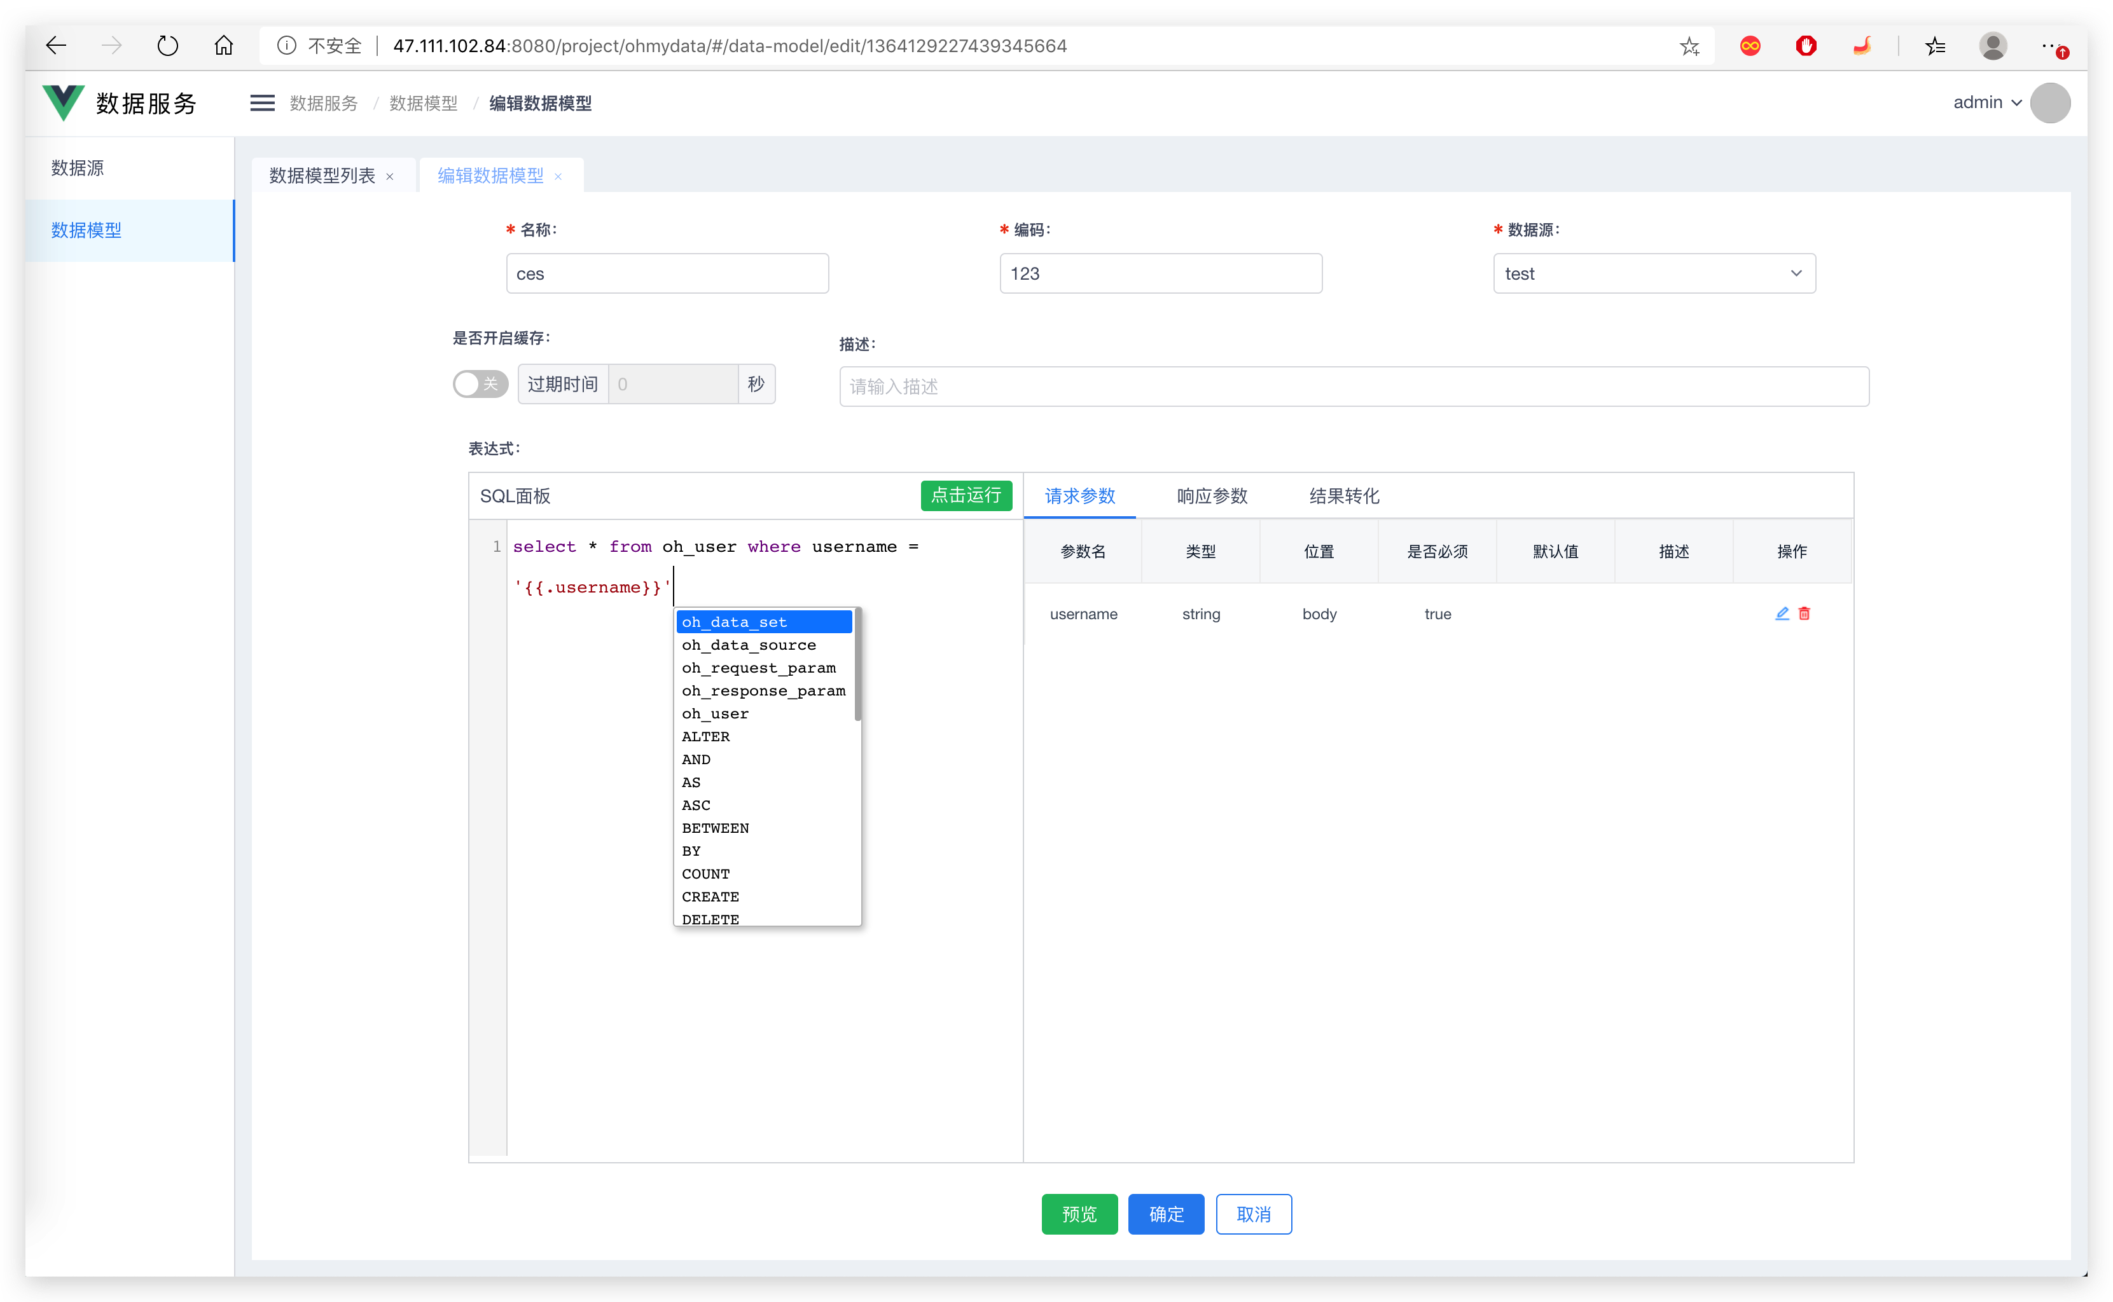Open 数据源 in the left sidebar
This screenshot has width=2113, height=1302.
point(78,168)
